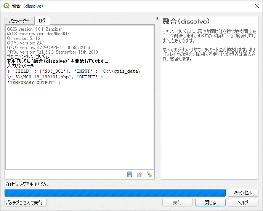Click the N03-19_190101.shp path text
This screenshot has height=211, width=263.
tap(46, 77)
